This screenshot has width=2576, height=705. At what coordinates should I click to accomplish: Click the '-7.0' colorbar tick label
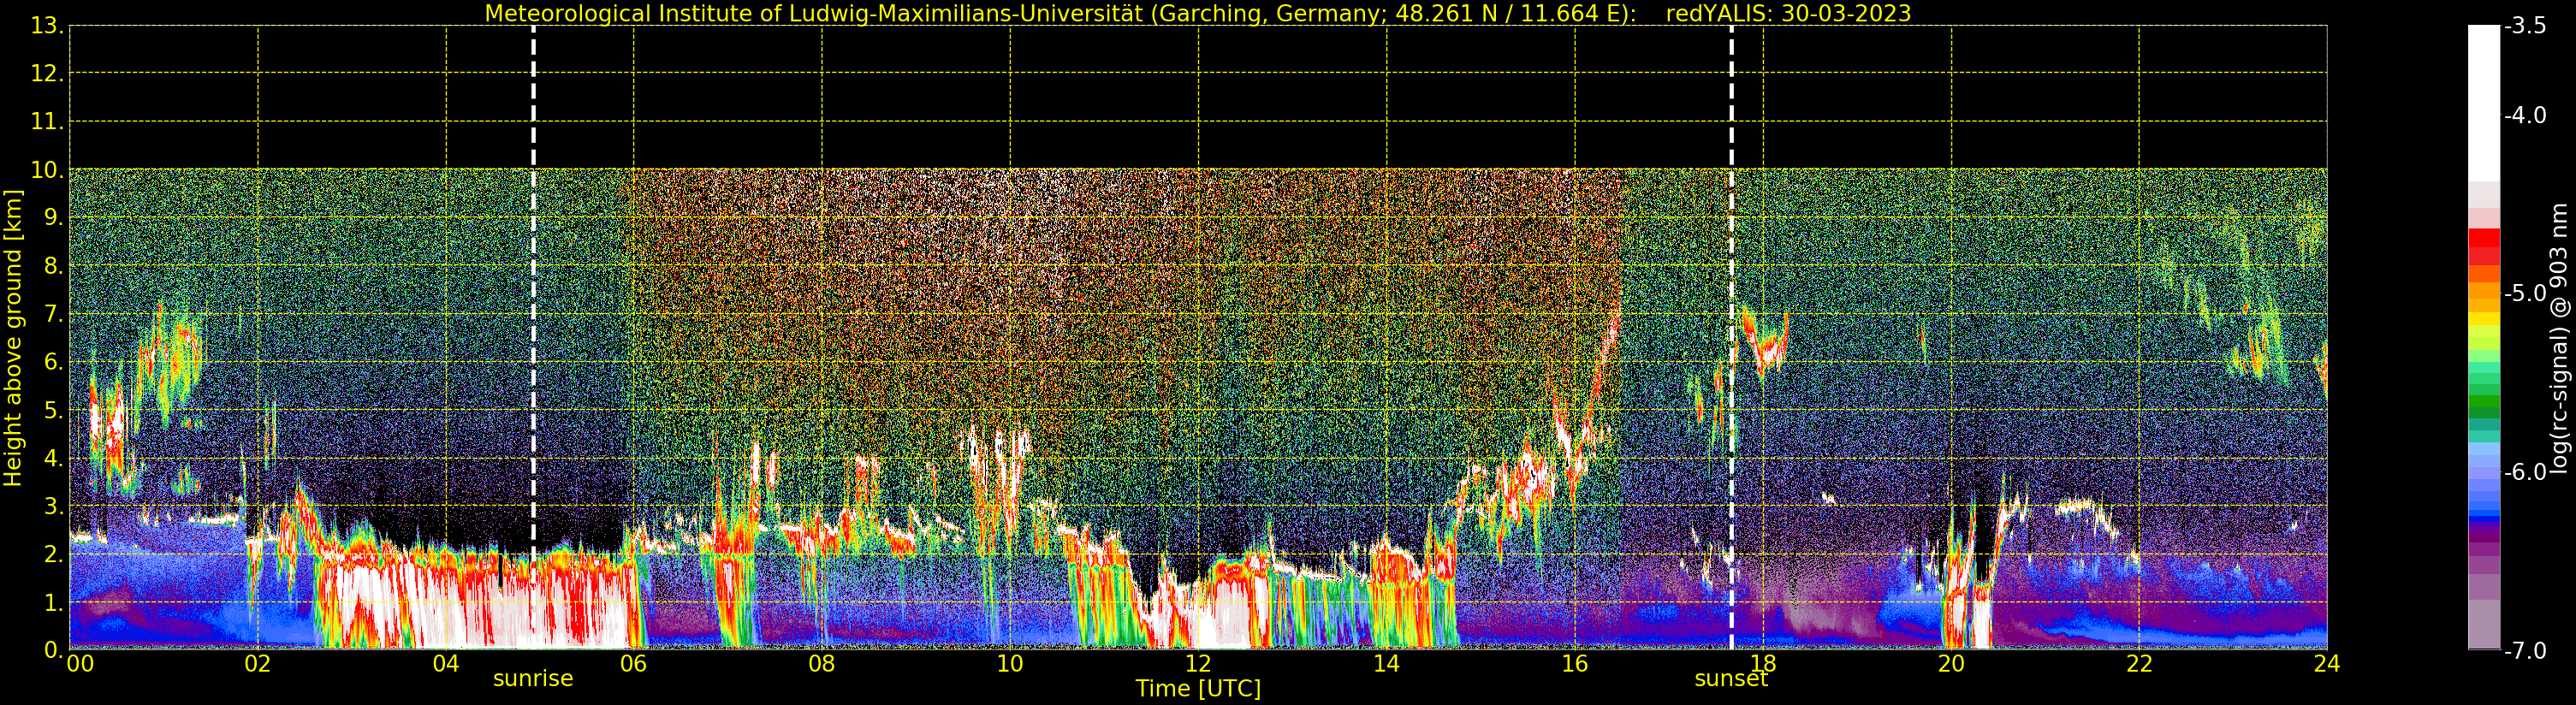click(2525, 651)
